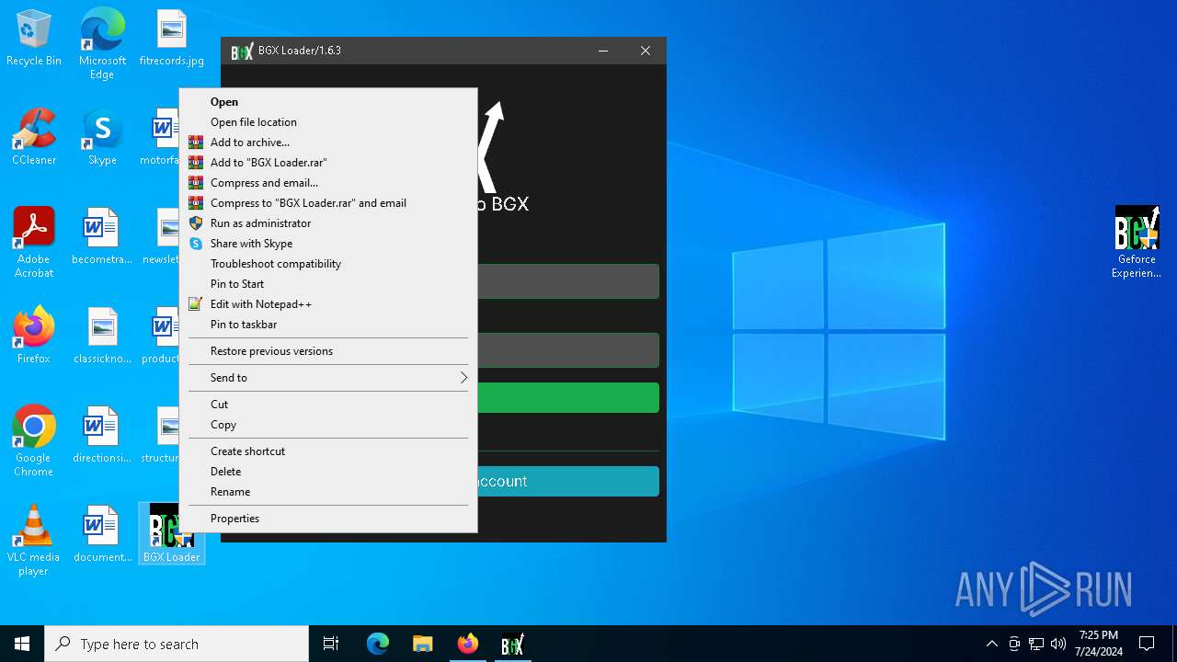Open Task View on taskbar

click(x=331, y=644)
